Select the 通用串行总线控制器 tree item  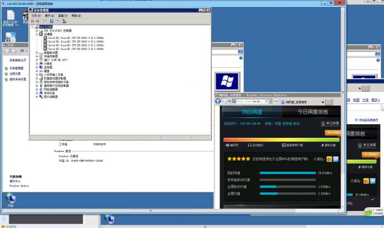pyautogui.click(x=56, y=86)
